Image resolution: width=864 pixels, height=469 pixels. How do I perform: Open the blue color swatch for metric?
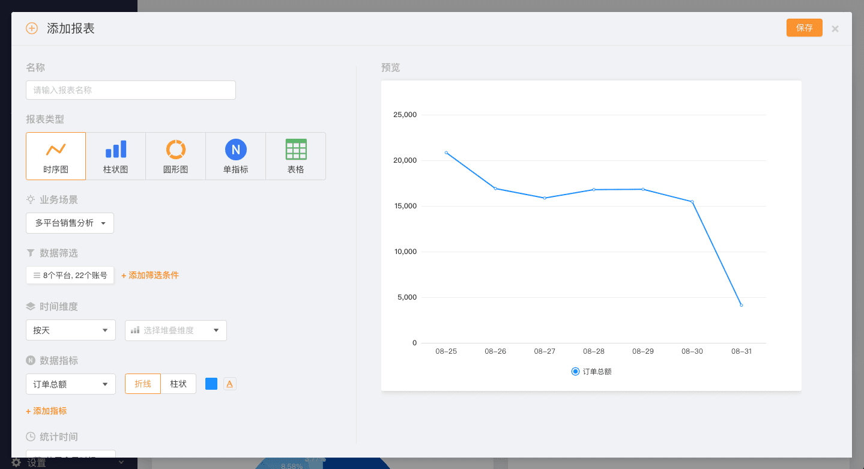(211, 384)
